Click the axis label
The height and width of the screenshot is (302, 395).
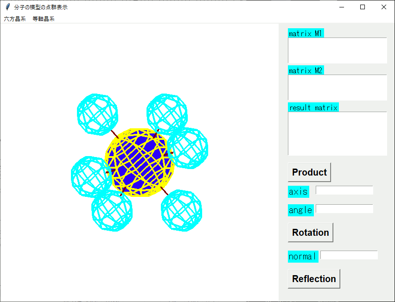click(299, 191)
